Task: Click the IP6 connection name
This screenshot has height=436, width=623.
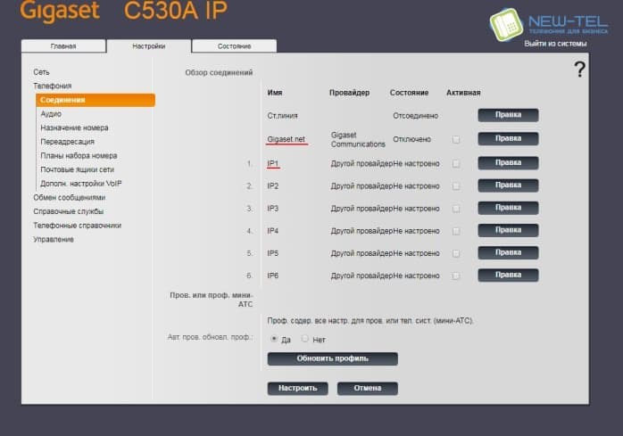Action: point(273,276)
